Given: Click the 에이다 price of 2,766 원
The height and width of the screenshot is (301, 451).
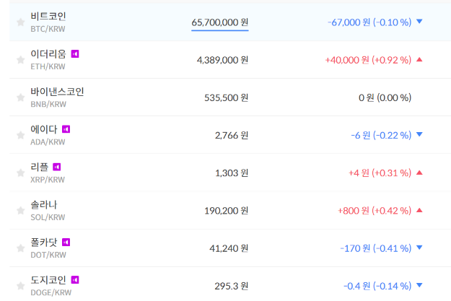Looking at the screenshot, I should pos(231,135).
